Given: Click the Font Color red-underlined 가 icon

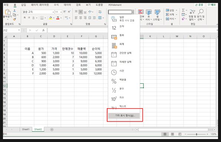Looking at the screenshot, I should tap(57, 18).
